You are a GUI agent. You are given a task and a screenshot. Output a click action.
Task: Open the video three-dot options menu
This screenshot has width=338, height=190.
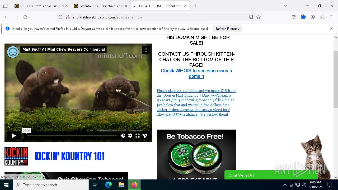coord(146,50)
